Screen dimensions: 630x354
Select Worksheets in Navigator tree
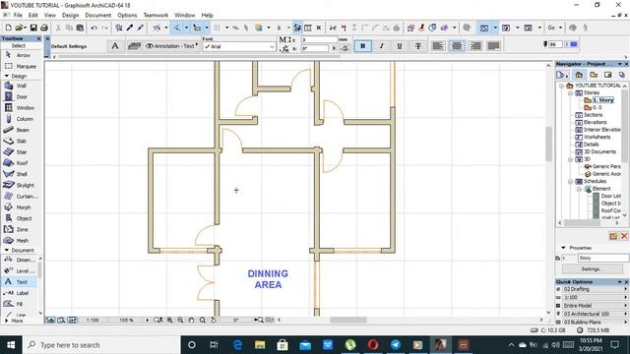598,137
